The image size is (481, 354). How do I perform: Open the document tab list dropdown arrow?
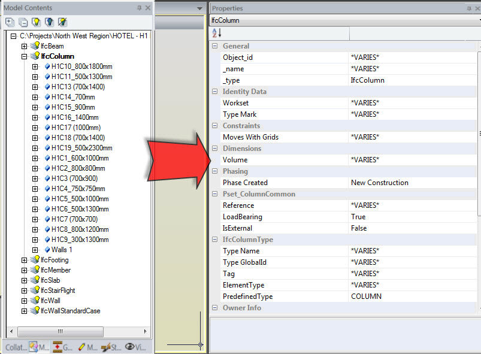(x=199, y=8)
